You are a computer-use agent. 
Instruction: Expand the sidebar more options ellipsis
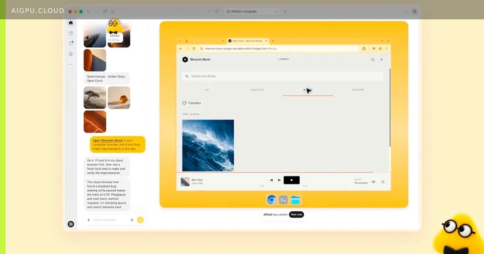[x=71, y=64]
